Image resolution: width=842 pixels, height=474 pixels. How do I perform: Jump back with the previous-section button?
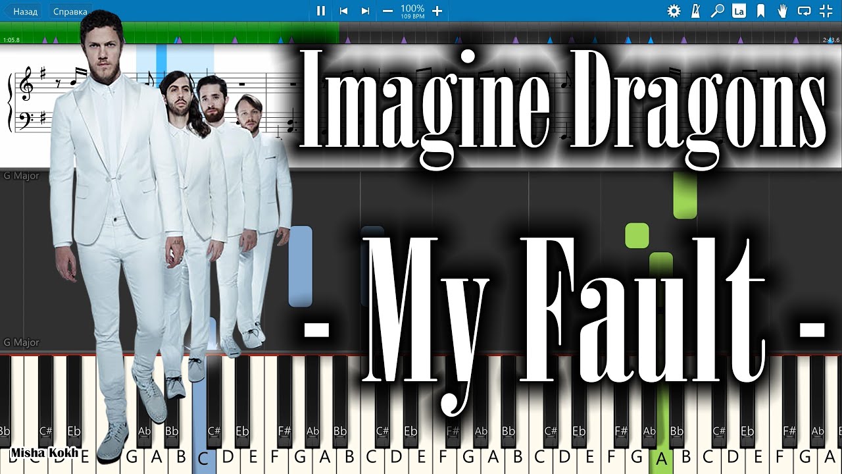[x=343, y=11]
